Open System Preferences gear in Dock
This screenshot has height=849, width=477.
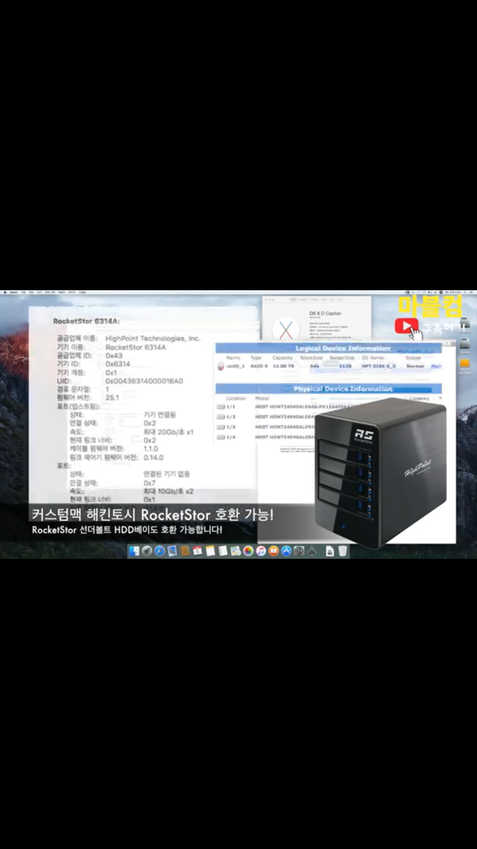298,551
